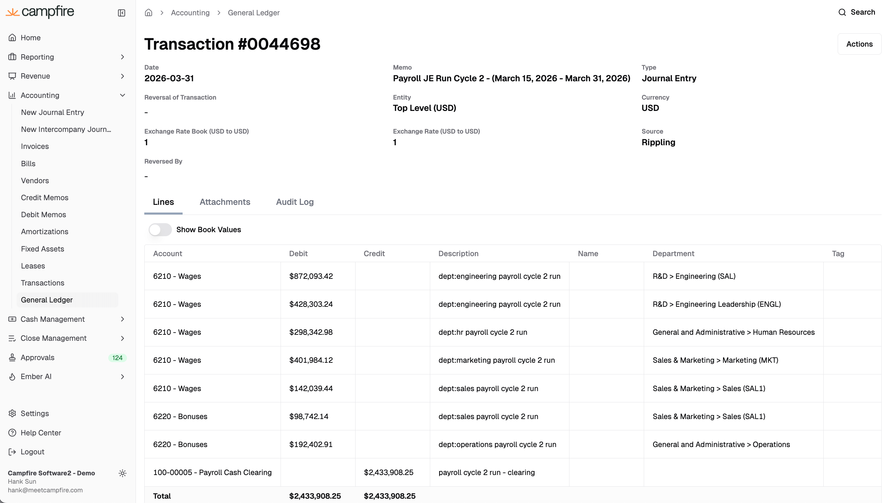Click the campfire logo in the sidebar
The image size is (889, 503).
tap(40, 12)
